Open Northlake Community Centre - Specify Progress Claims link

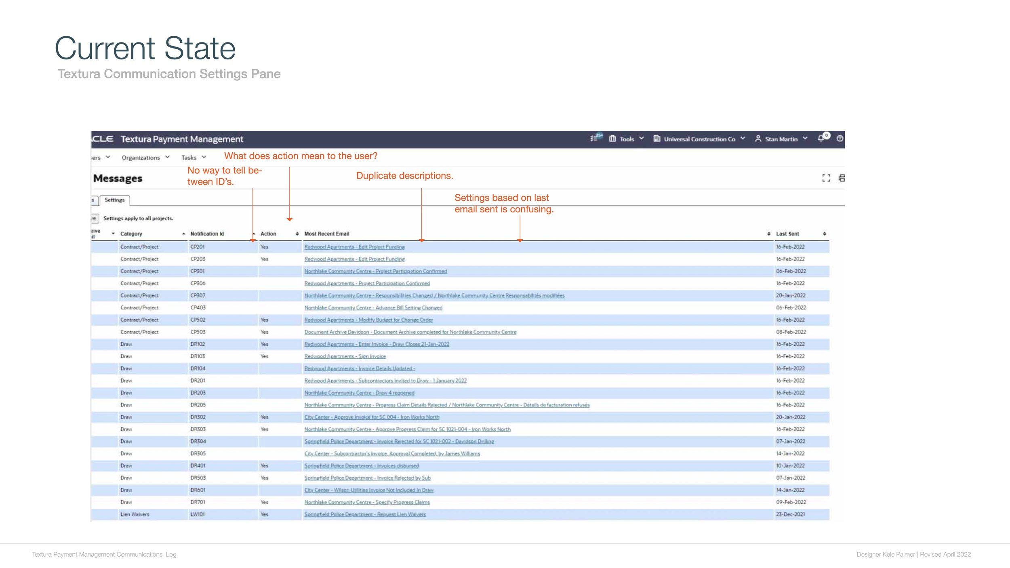(367, 502)
